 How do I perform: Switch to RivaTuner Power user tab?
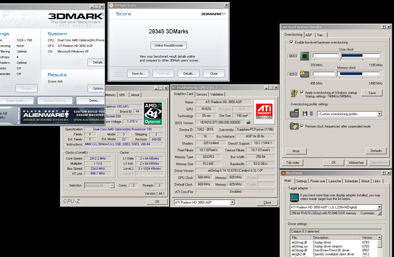[318, 181]
